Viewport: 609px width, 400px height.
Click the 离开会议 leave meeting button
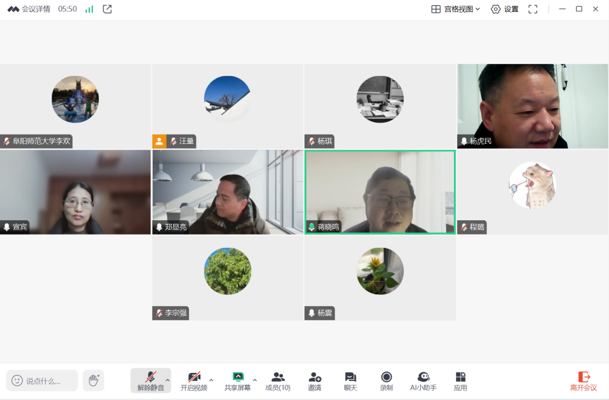[583, 381]
